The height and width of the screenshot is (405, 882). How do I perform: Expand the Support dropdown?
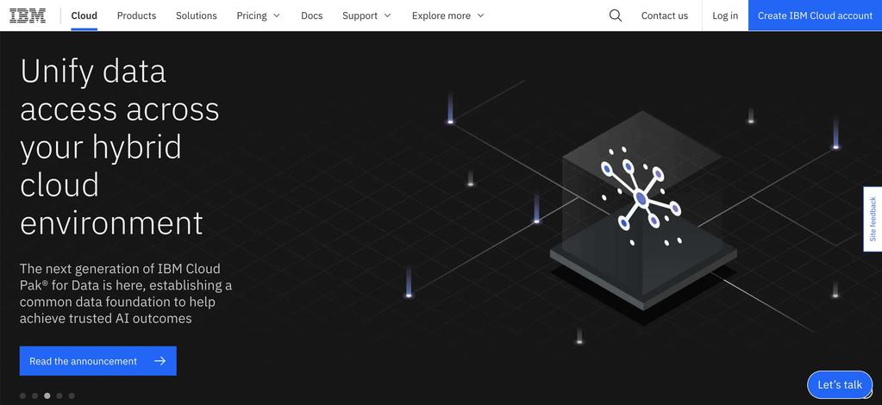(x=366, y=16)
